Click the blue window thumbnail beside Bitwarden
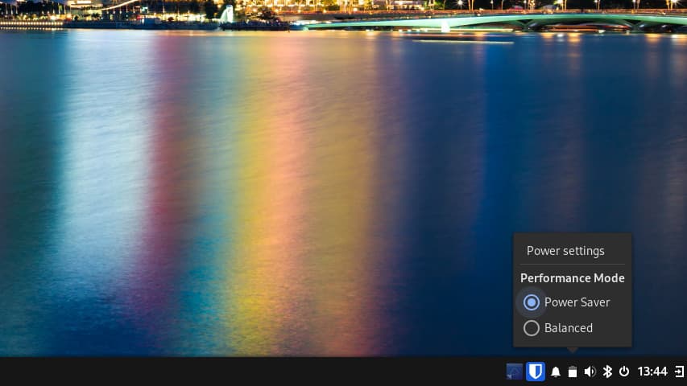 pyautogui.click(x=515, y=372)
